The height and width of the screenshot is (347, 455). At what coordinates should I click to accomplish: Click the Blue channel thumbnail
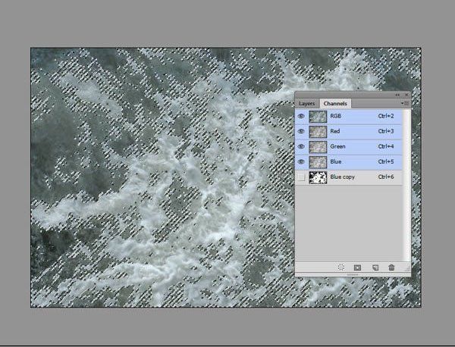pyautogui.click(x=318, y=162)
